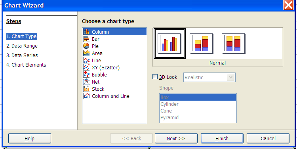Select the Stock chart type icon
The width and height of the screenshot is (297, 149).
pyautogui.click(x=86, y=89)
